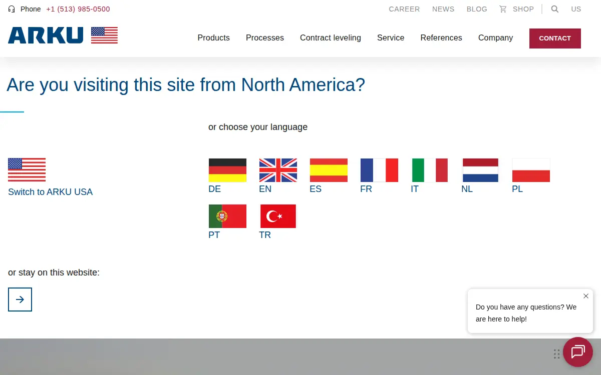Choose the PT language label
601x375 pixels.
(214, 235)
